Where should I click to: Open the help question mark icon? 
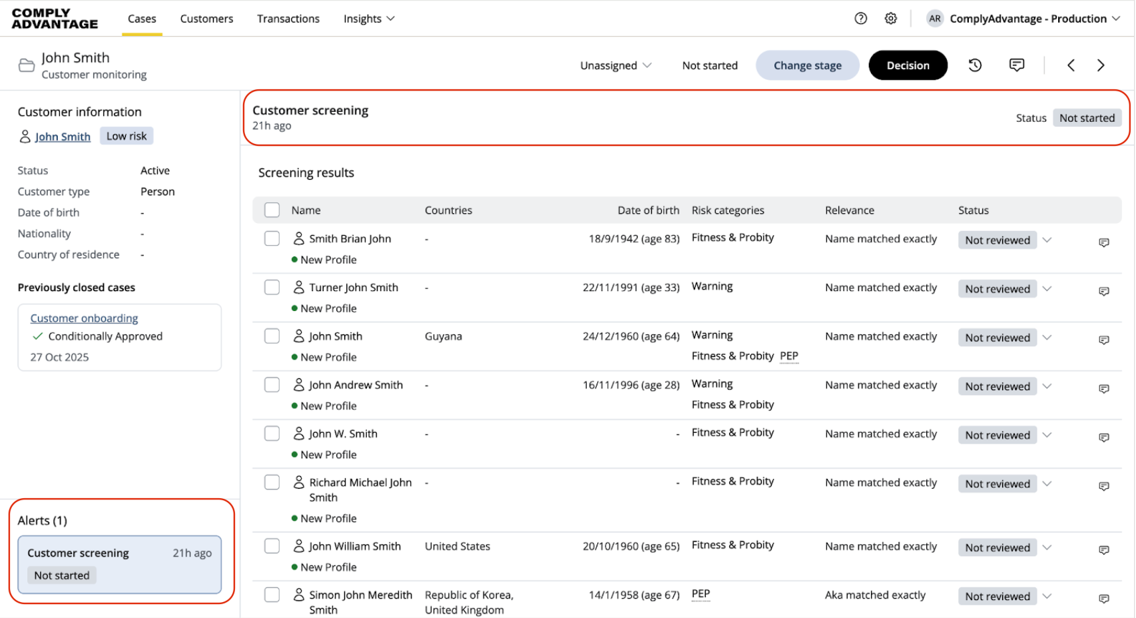pyautogui.click(x=860, y=19)
